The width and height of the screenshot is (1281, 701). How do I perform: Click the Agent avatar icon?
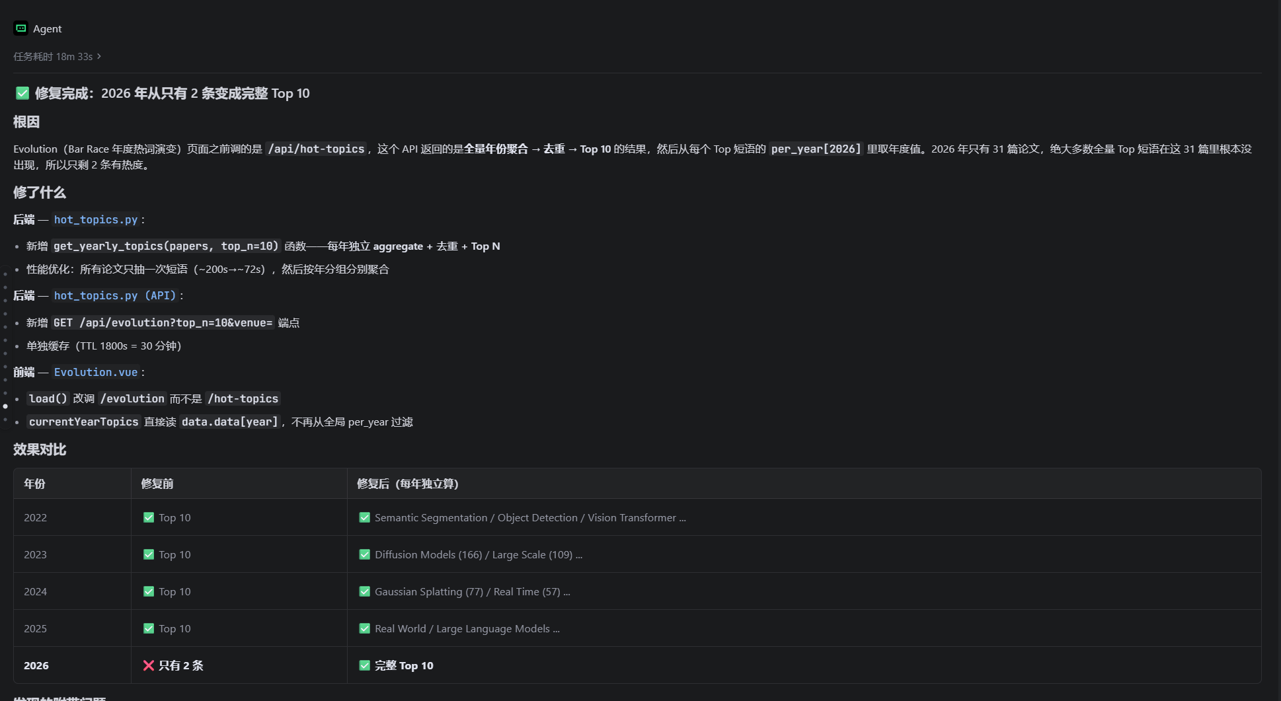[x=20, y=28]
